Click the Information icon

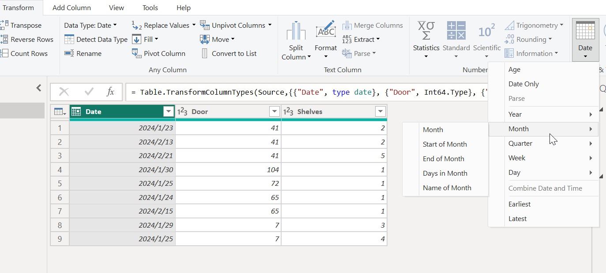(x=509, y=53)
